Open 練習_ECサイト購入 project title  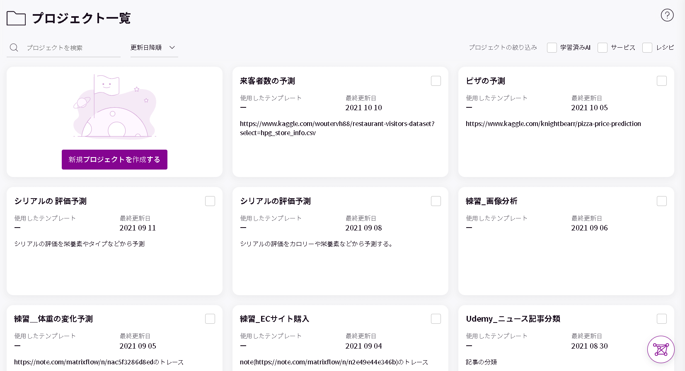[274, 319]
